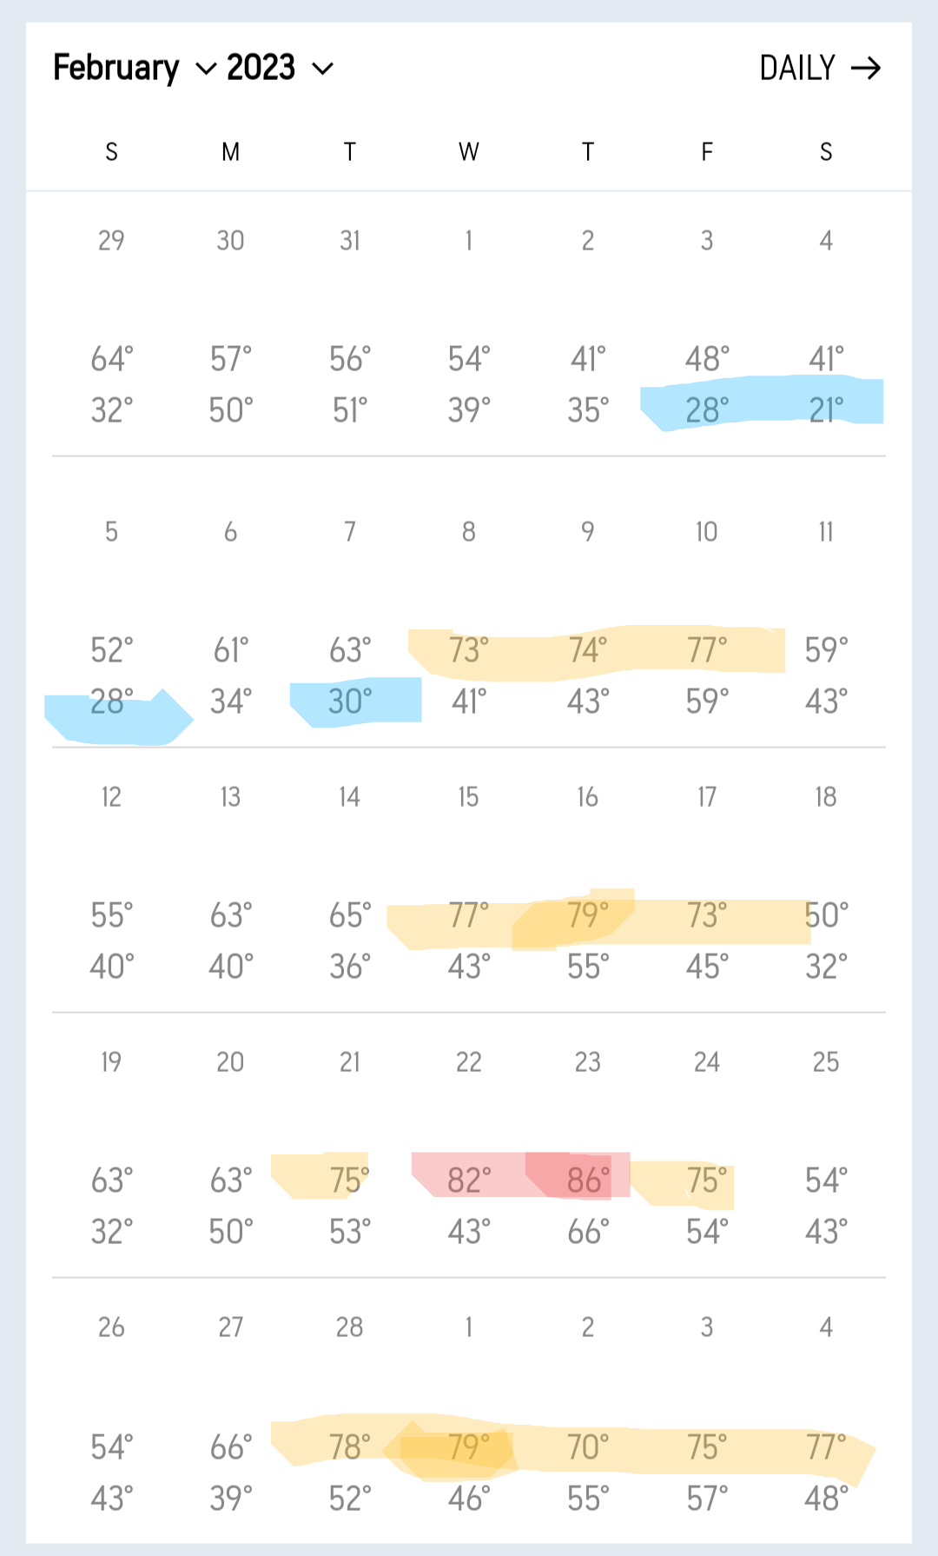Click the blue-highlighted 21° low temperature
938x1556 pixels.
tap(826, 409)
